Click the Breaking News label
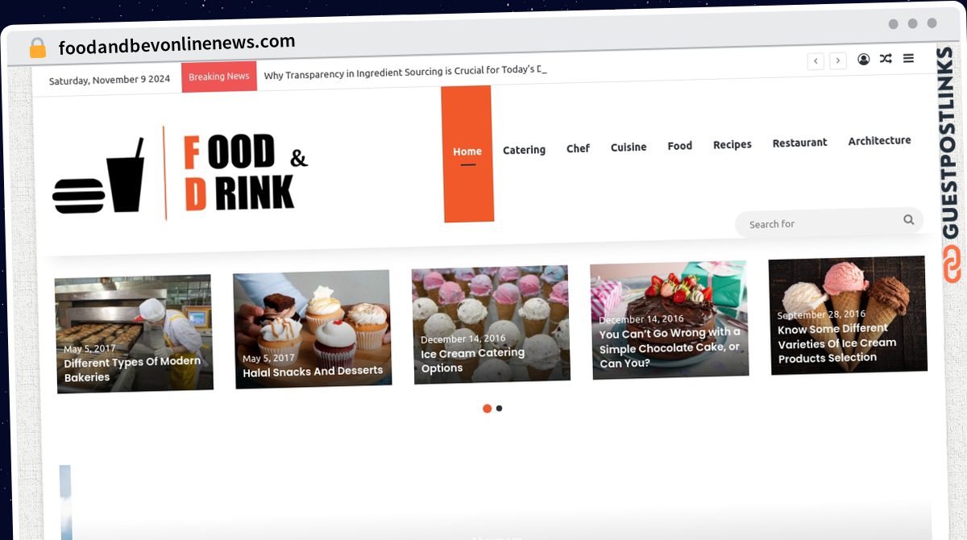967x540 pixels. [219, 77]
